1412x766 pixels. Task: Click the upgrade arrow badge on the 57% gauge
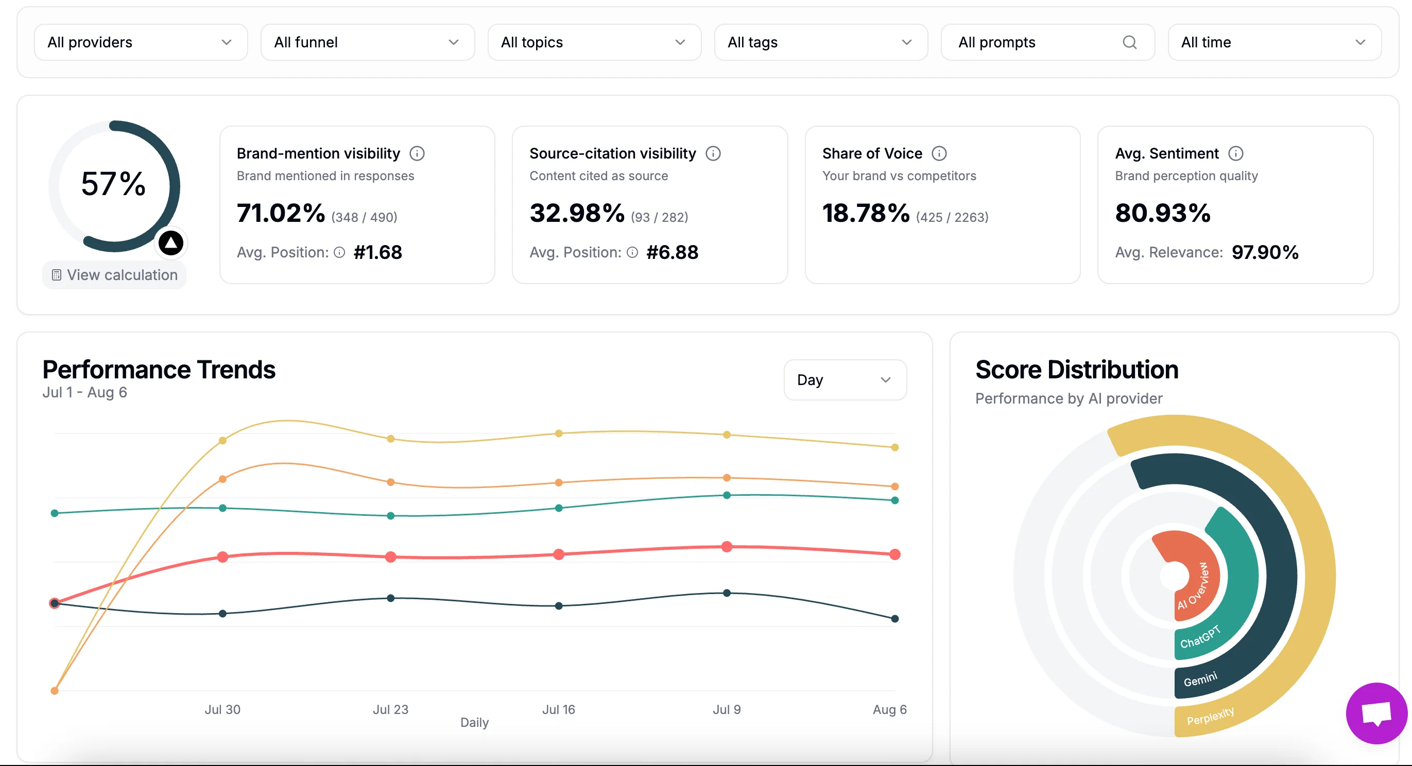170,243
